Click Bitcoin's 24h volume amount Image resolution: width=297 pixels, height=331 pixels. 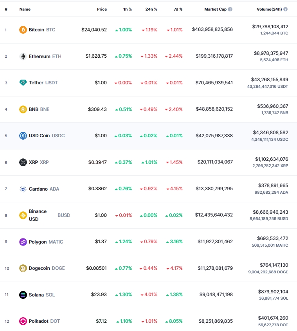point(270,27)
